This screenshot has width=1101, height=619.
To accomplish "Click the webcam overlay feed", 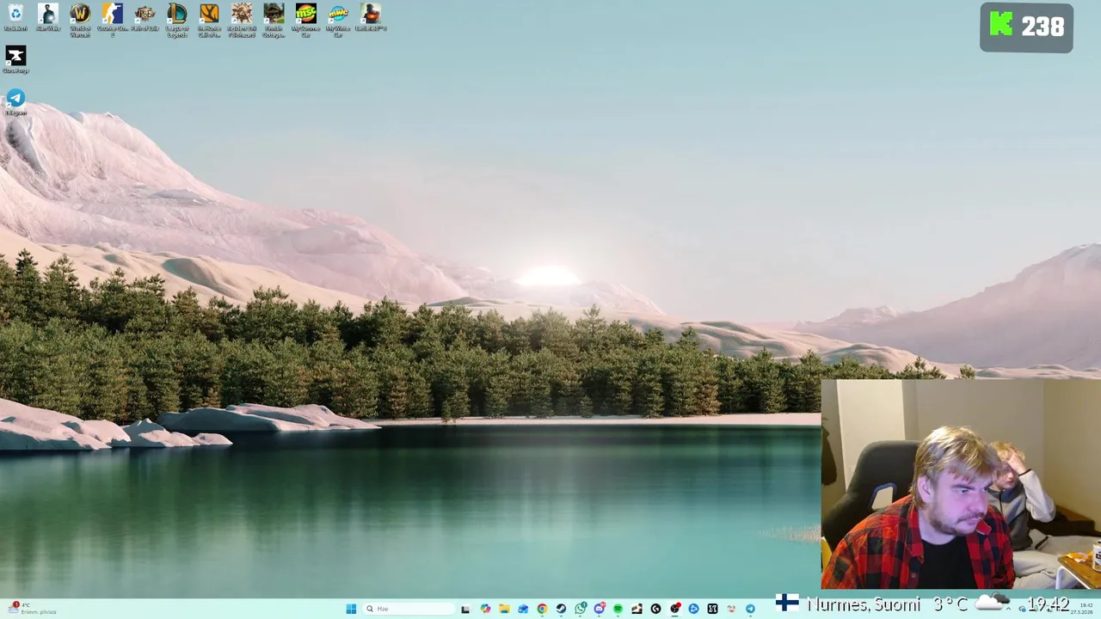I will click(x=961, y=485).
